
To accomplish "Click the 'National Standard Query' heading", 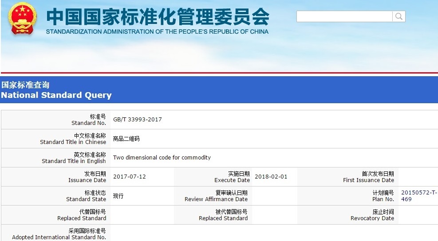I will click(56, 95).
